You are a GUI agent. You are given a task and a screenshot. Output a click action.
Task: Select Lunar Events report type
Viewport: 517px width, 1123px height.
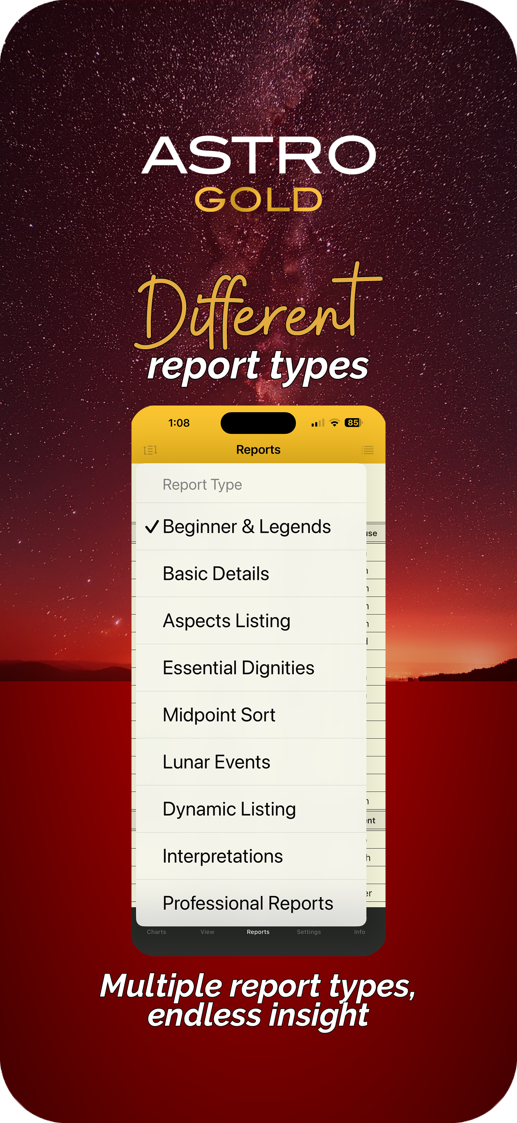(251, 762)
